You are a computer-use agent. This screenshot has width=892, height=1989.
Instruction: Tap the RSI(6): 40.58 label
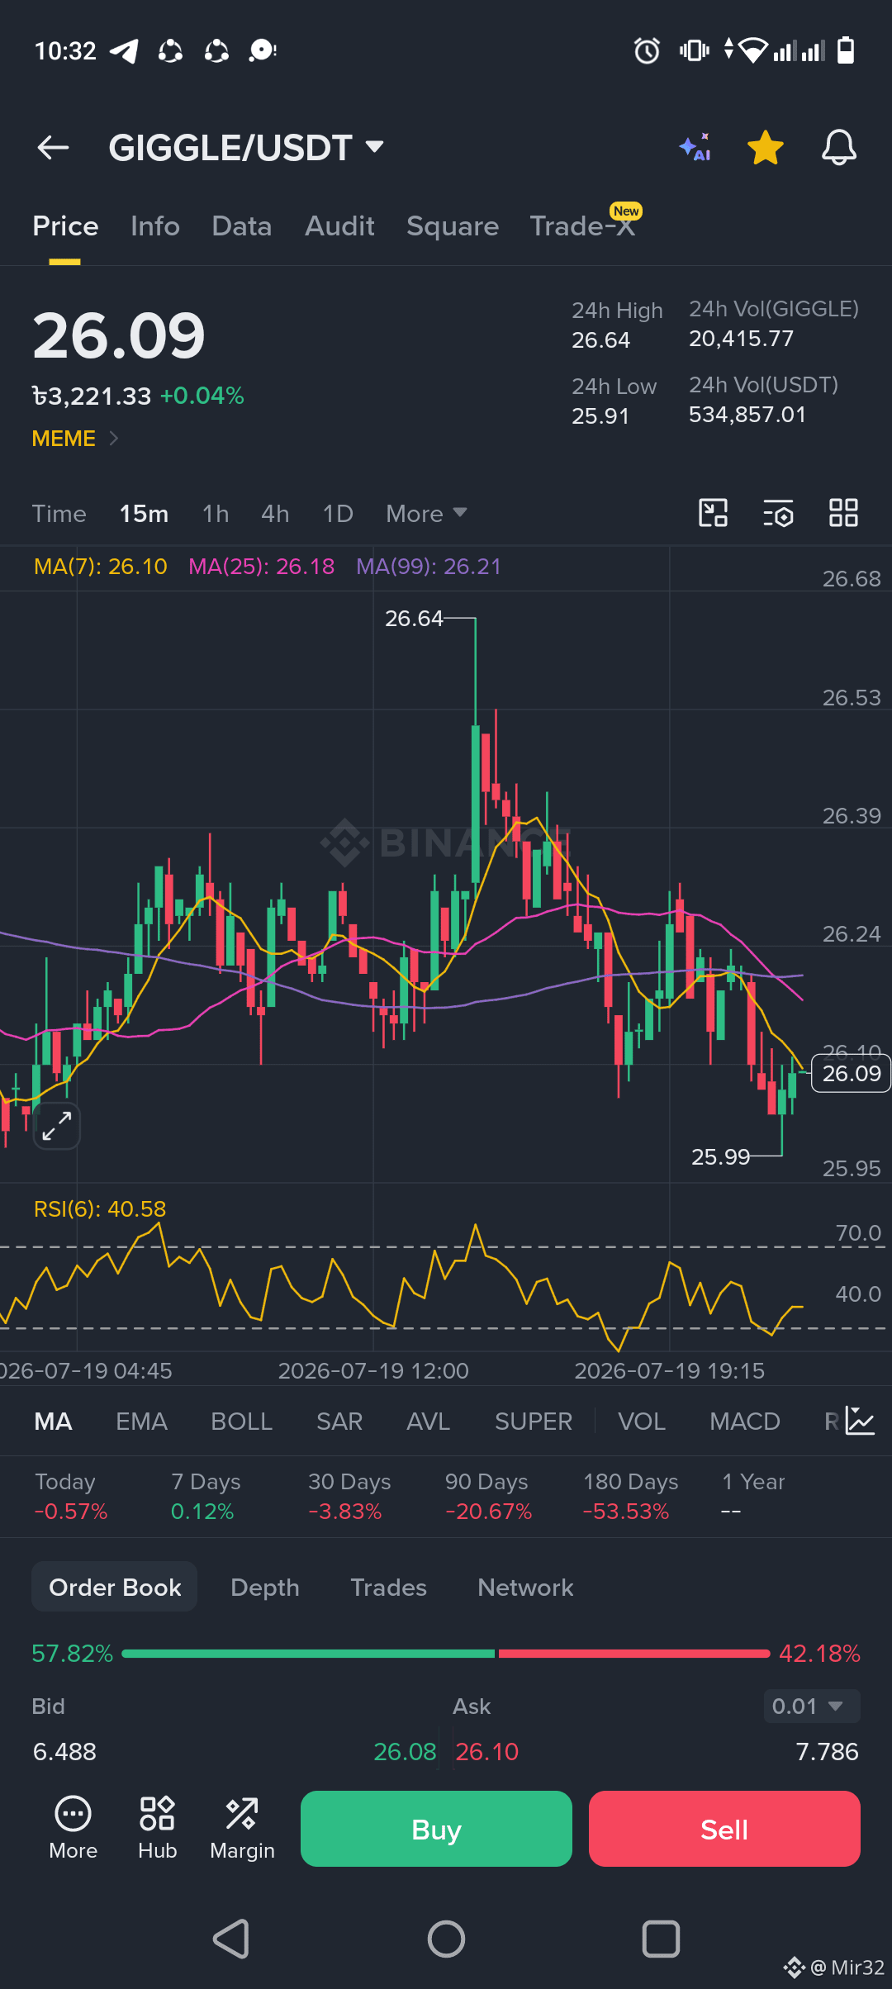click(x=100, y=1209)
